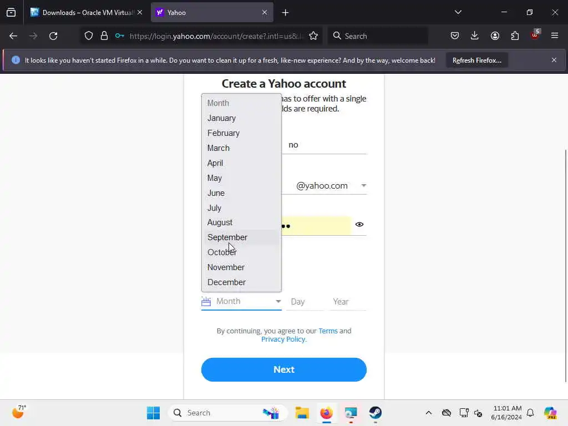Open the Copilot preview icon in taskbar
The image size is (568, 426).
click(550, 413)
